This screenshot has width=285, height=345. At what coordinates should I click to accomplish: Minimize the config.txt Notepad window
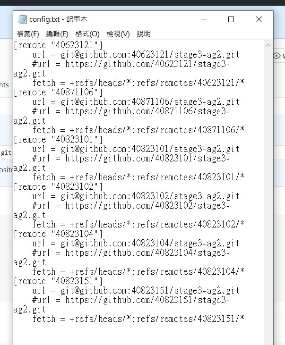click(x=204, y=19)
